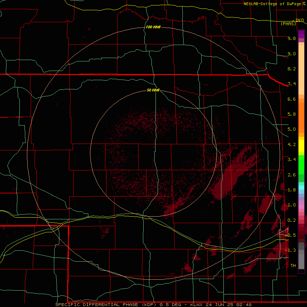Click the 1.8 scale value

point(292,190)
